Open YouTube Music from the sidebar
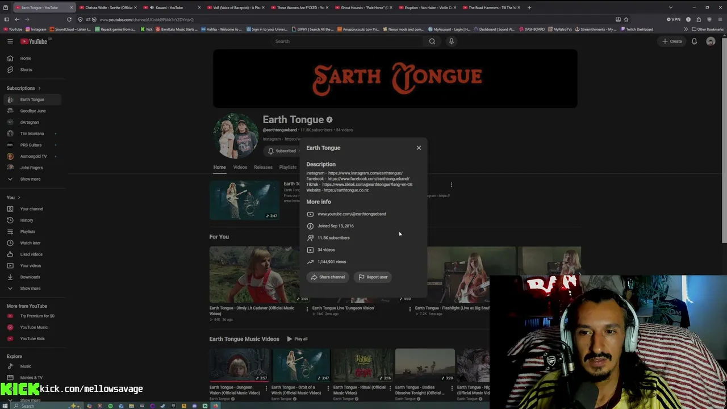The height and width of the screenshot is (409, 727). click(x=32, y=327)
